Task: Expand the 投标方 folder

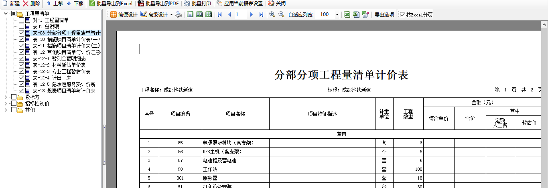Action: pos(6,97)
